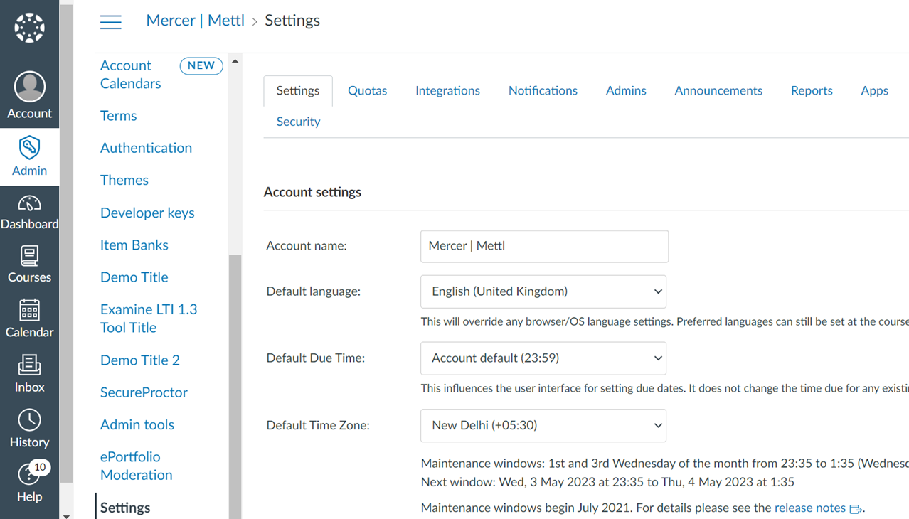This screenshot has width=909, height=519.
Task: Click the Mercer | Mettl breadcrumb link
Action: click(195, 21)
